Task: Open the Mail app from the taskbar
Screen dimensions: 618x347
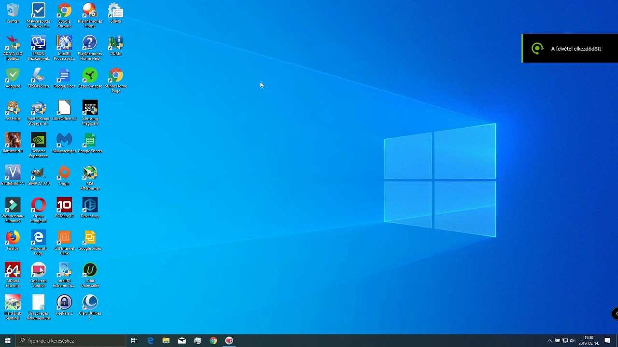Action: tap(182, 341)
